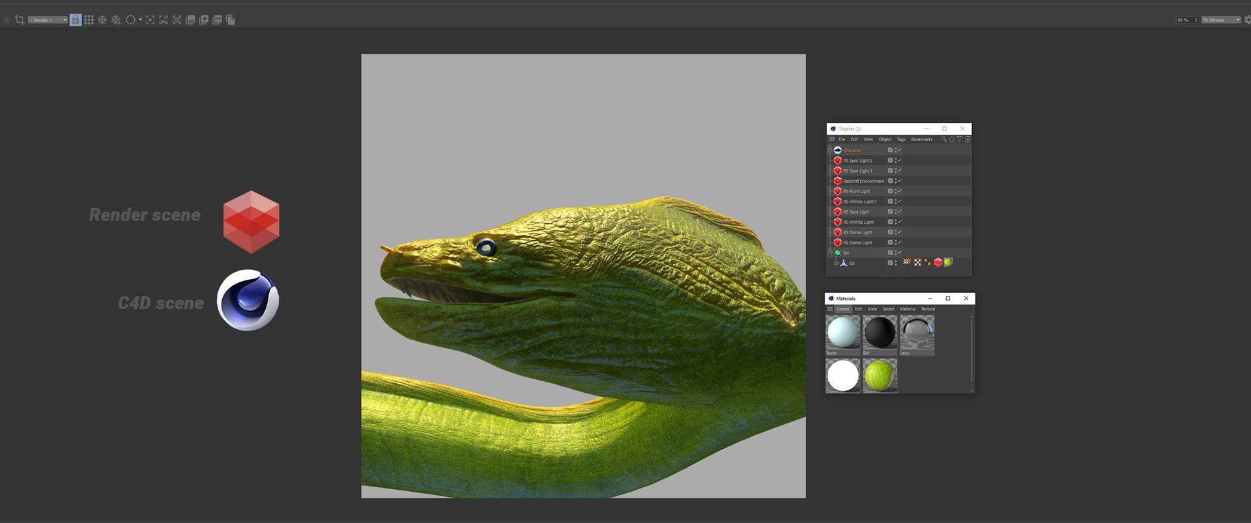Click the freeze tessellation snowflake icon

[x=102, y=20]
